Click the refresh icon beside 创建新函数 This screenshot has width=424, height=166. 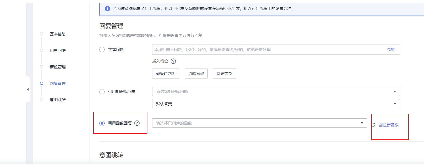pos(373,125)
